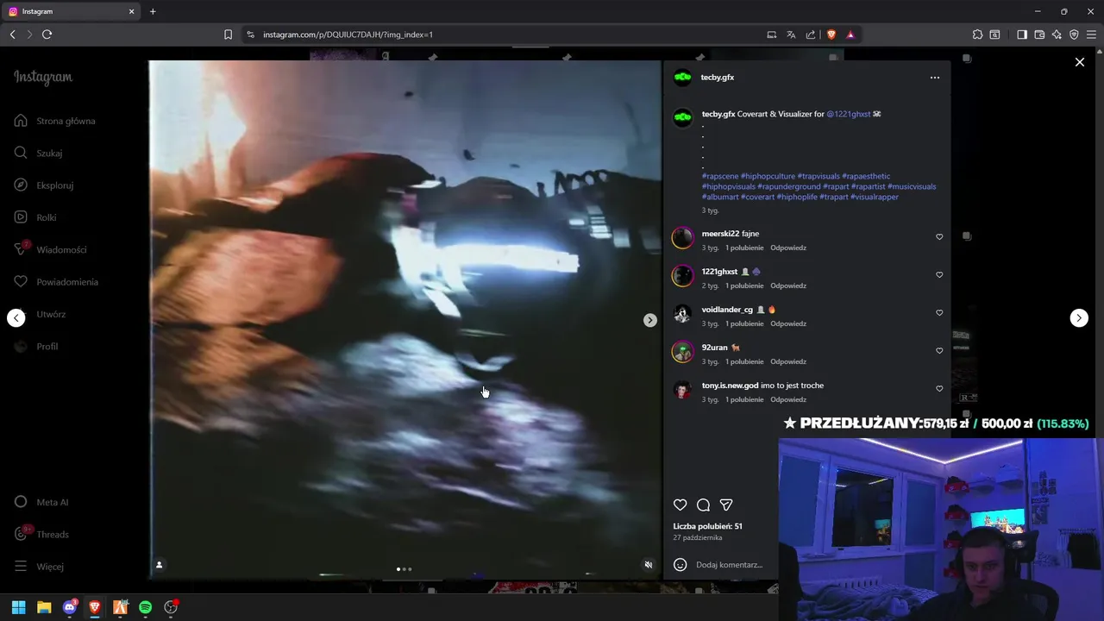Toggle the browser sidebar panel

1022,34
